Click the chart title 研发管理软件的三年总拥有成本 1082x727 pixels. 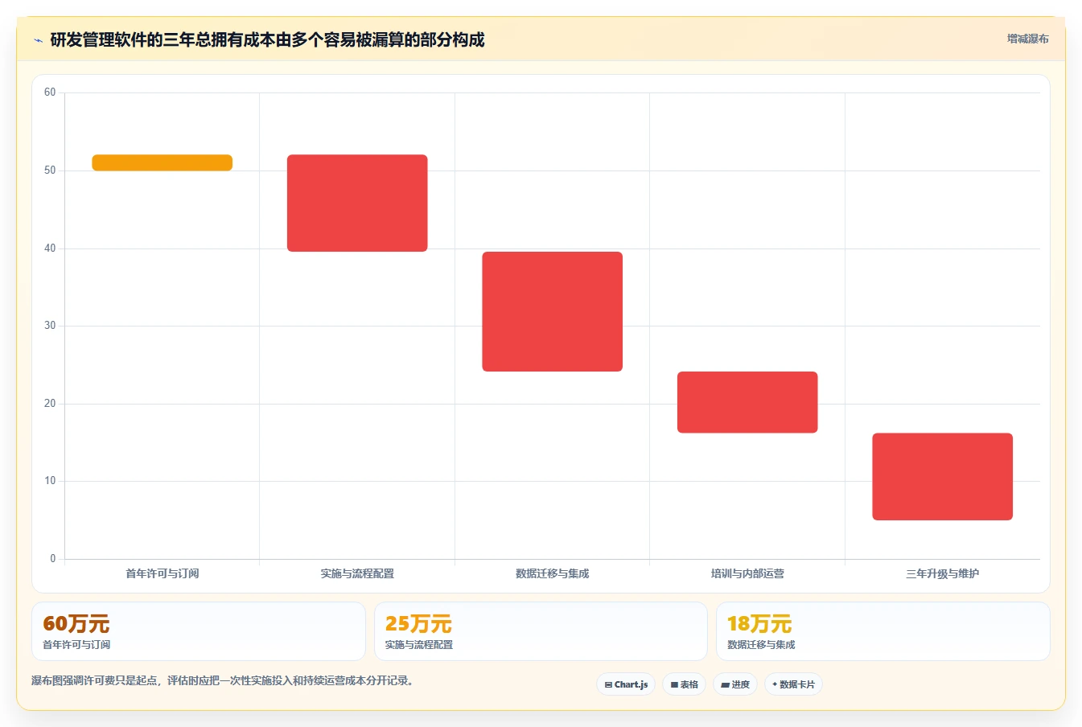267,39
